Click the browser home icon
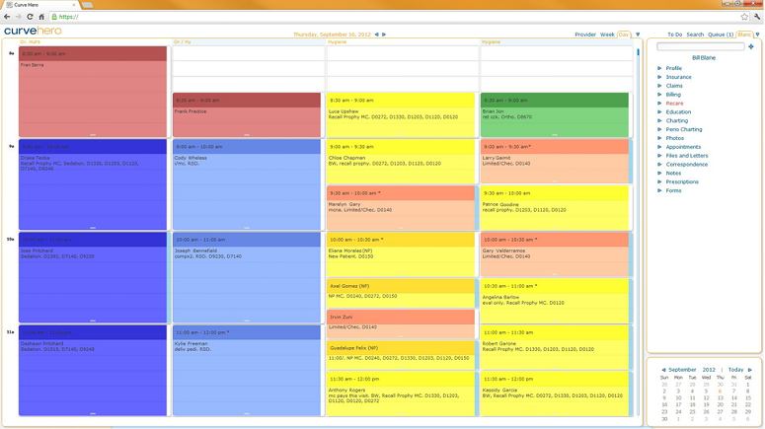This screenshot has height=429, width=765. (x=41, y=17)
